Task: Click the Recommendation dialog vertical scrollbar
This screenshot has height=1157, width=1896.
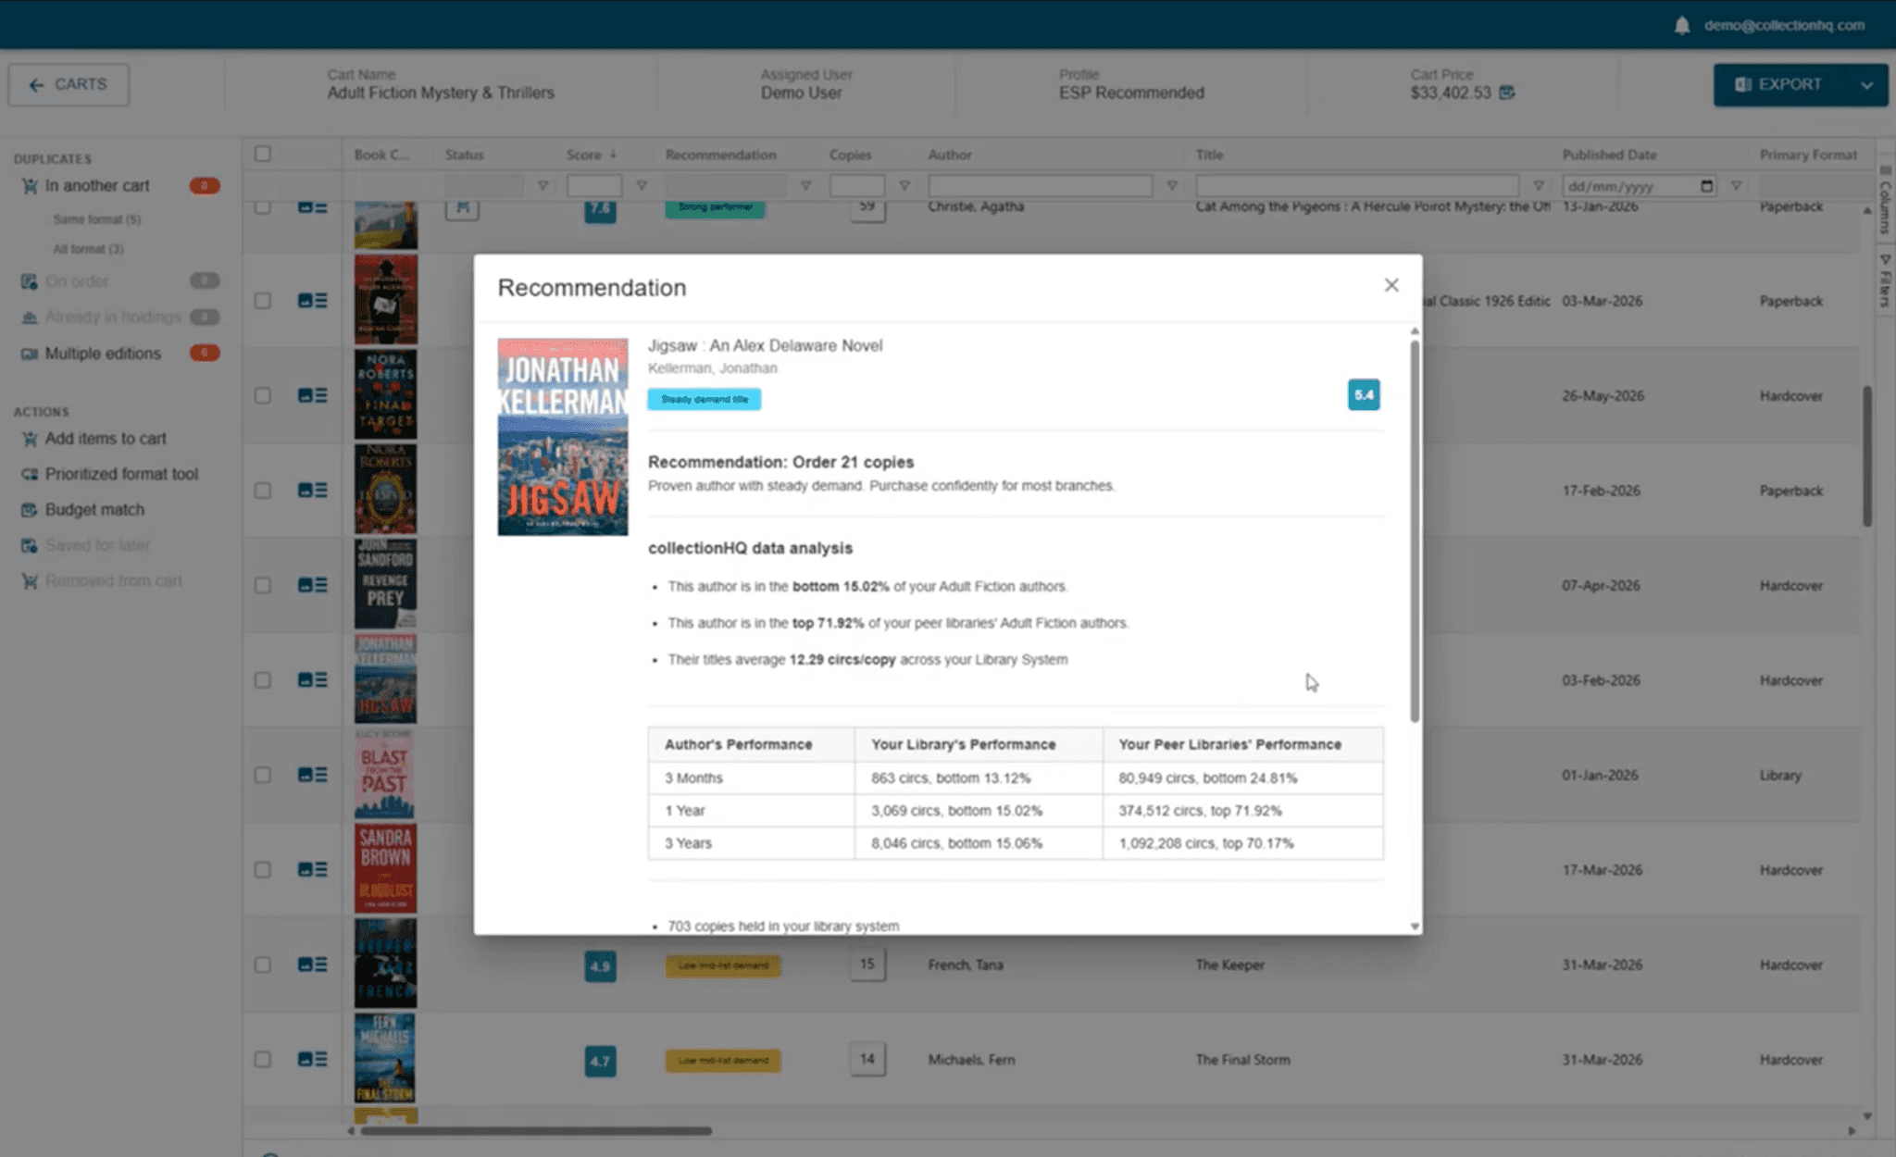Action: (1415, 530)
